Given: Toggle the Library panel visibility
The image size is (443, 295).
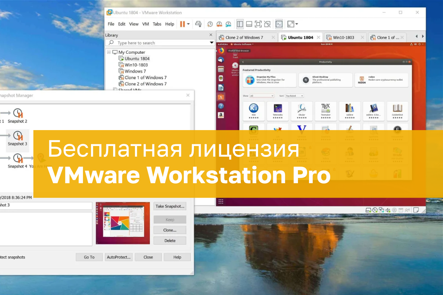Looking at the screenshot, I should click(240, 24).
